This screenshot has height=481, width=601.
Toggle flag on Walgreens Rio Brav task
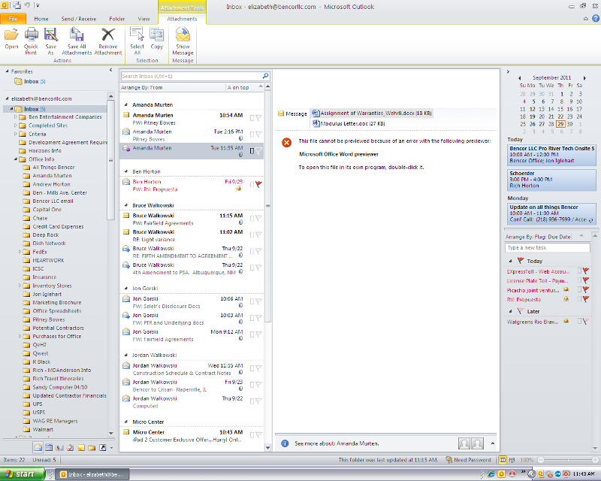tap(586, 322)
